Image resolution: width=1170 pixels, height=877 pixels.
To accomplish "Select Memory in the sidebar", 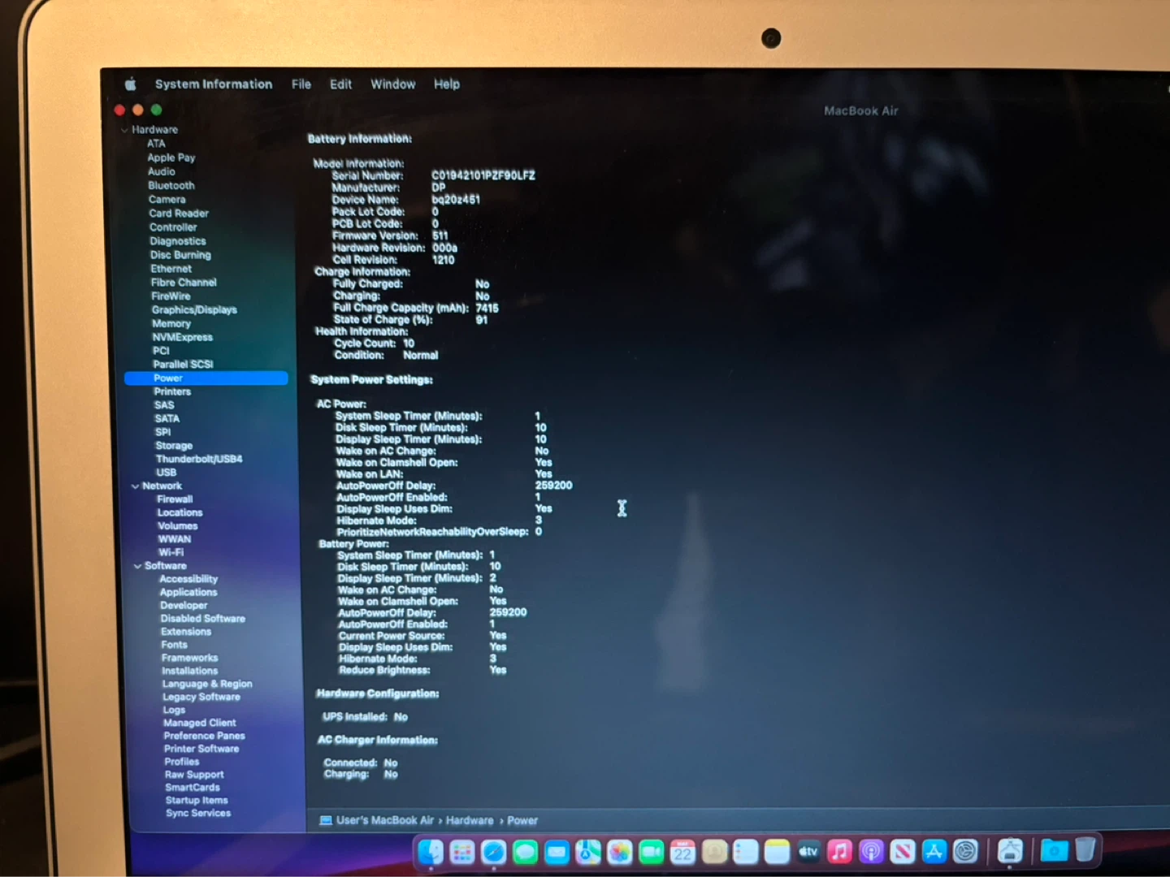I will [171, 323].
